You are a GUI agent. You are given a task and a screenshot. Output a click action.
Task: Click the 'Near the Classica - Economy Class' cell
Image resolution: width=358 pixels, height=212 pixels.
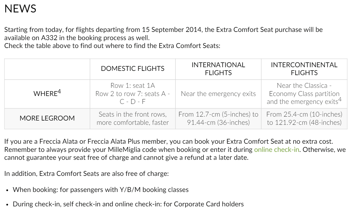(x=304, y=94)
